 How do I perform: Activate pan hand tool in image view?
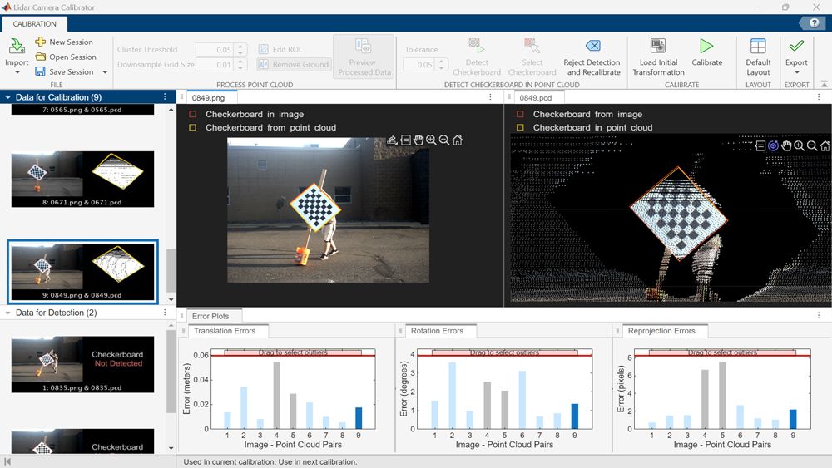point(418,140)
